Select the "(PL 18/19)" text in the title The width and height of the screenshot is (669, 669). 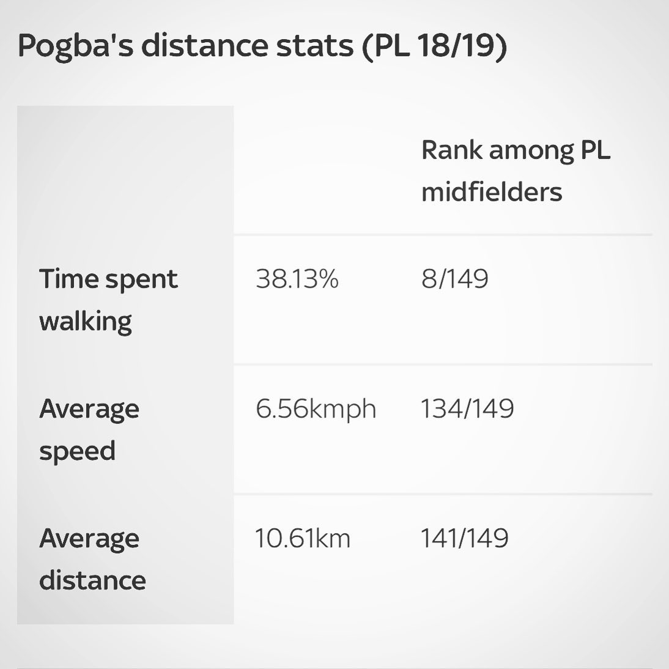point(434,46)
